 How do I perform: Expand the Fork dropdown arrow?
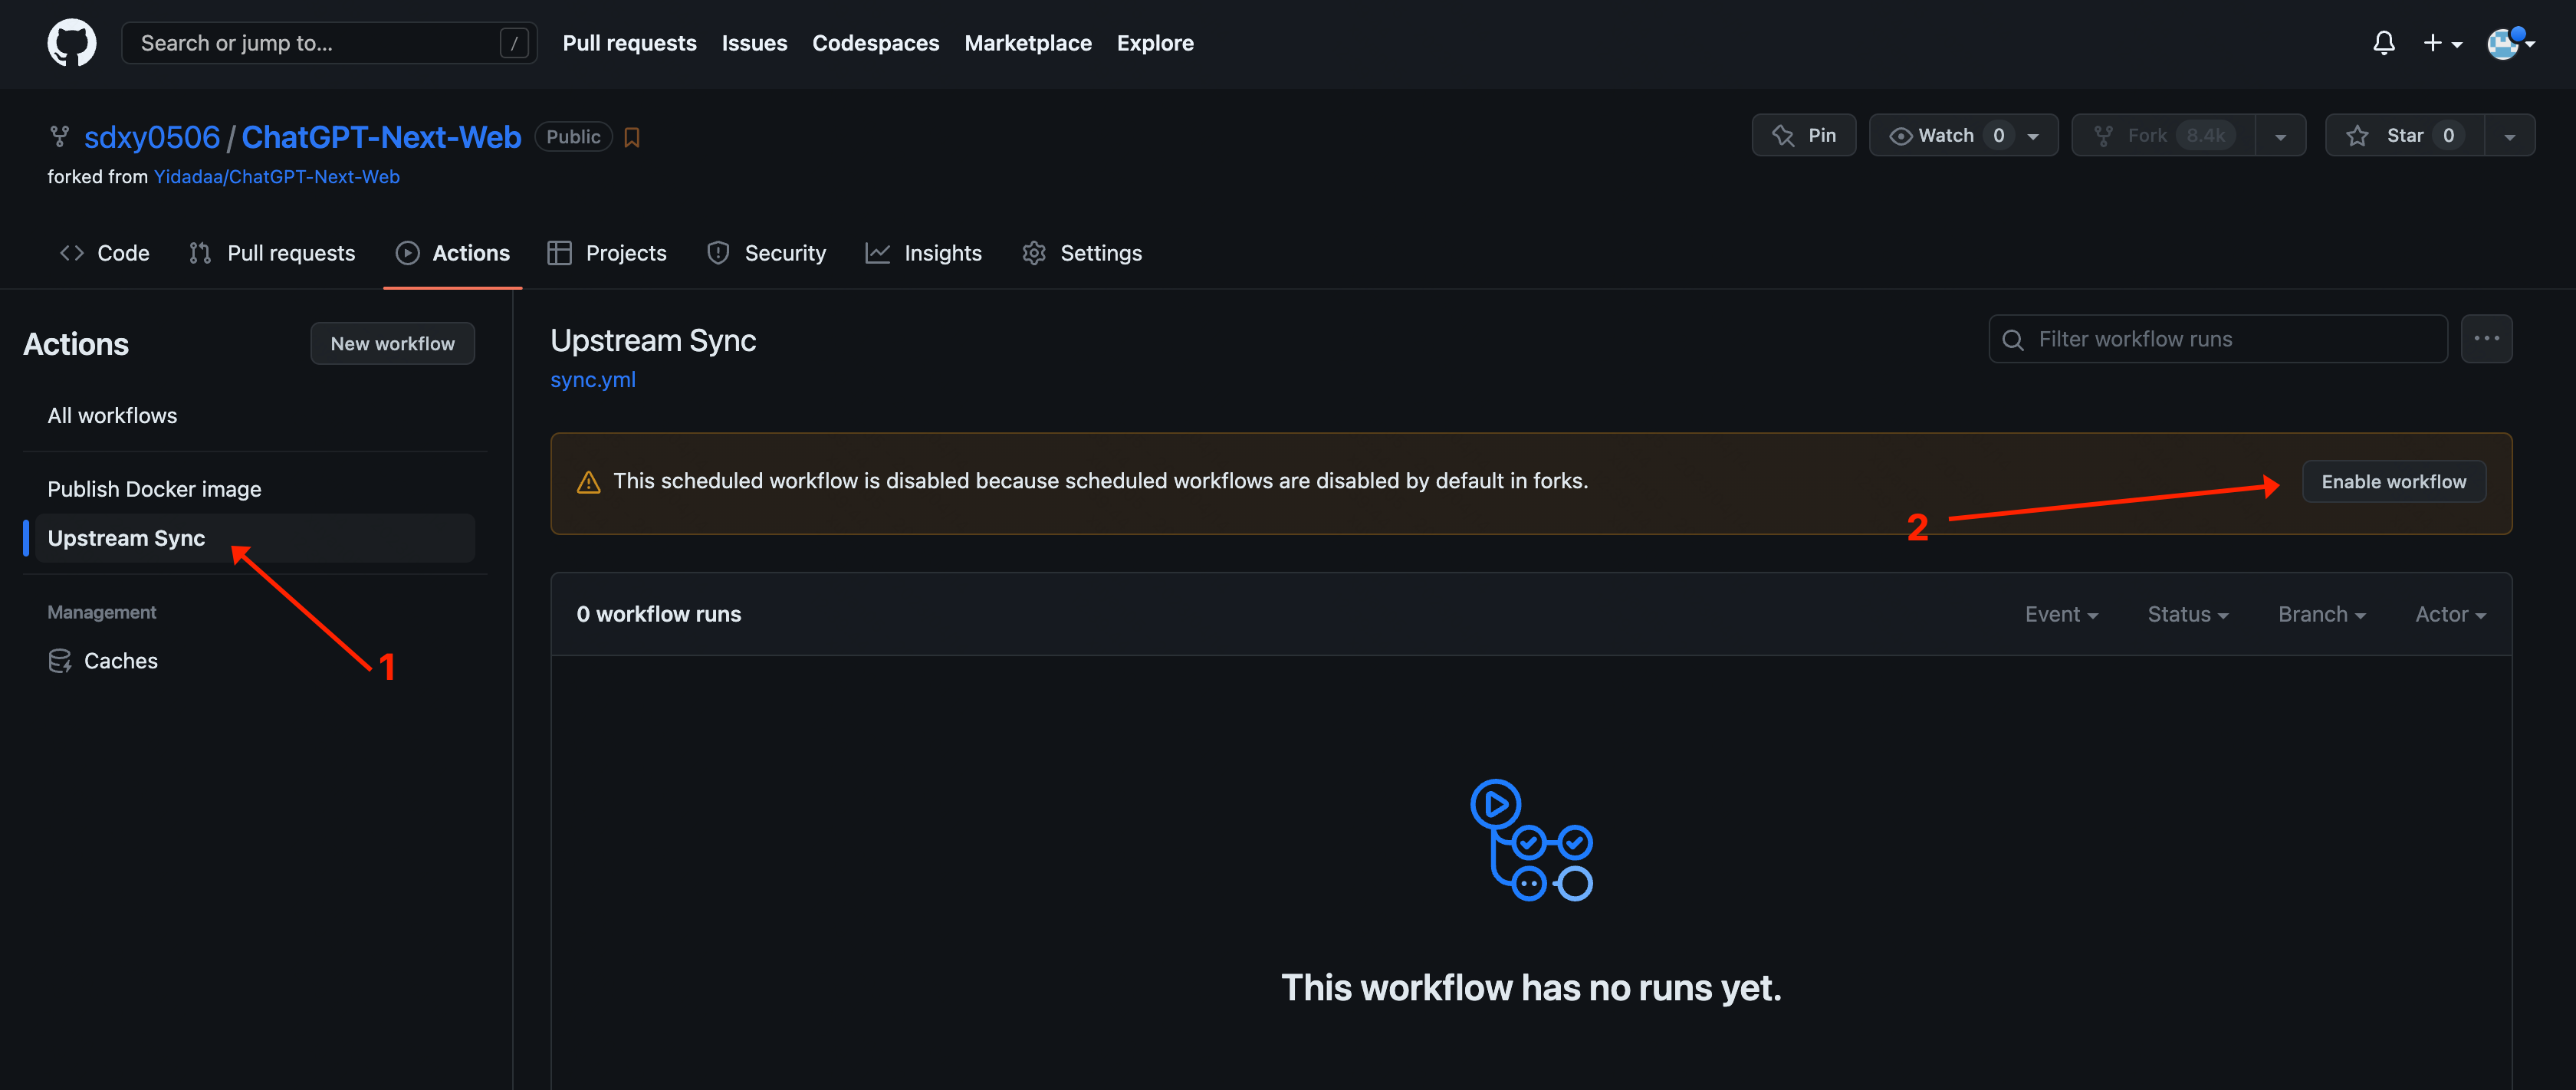click(x=2280, y=136)
